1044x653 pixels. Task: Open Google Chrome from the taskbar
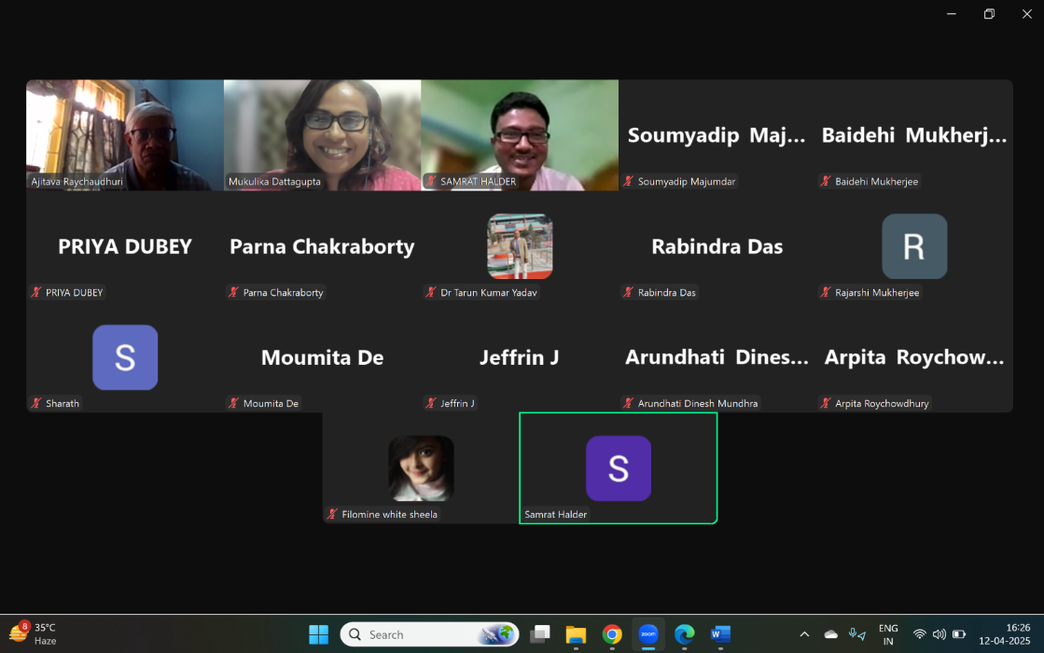coord(612,634)
